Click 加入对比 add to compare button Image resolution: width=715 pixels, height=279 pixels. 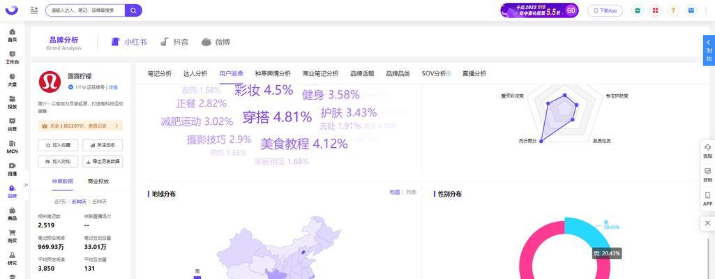tap(58, 161)
